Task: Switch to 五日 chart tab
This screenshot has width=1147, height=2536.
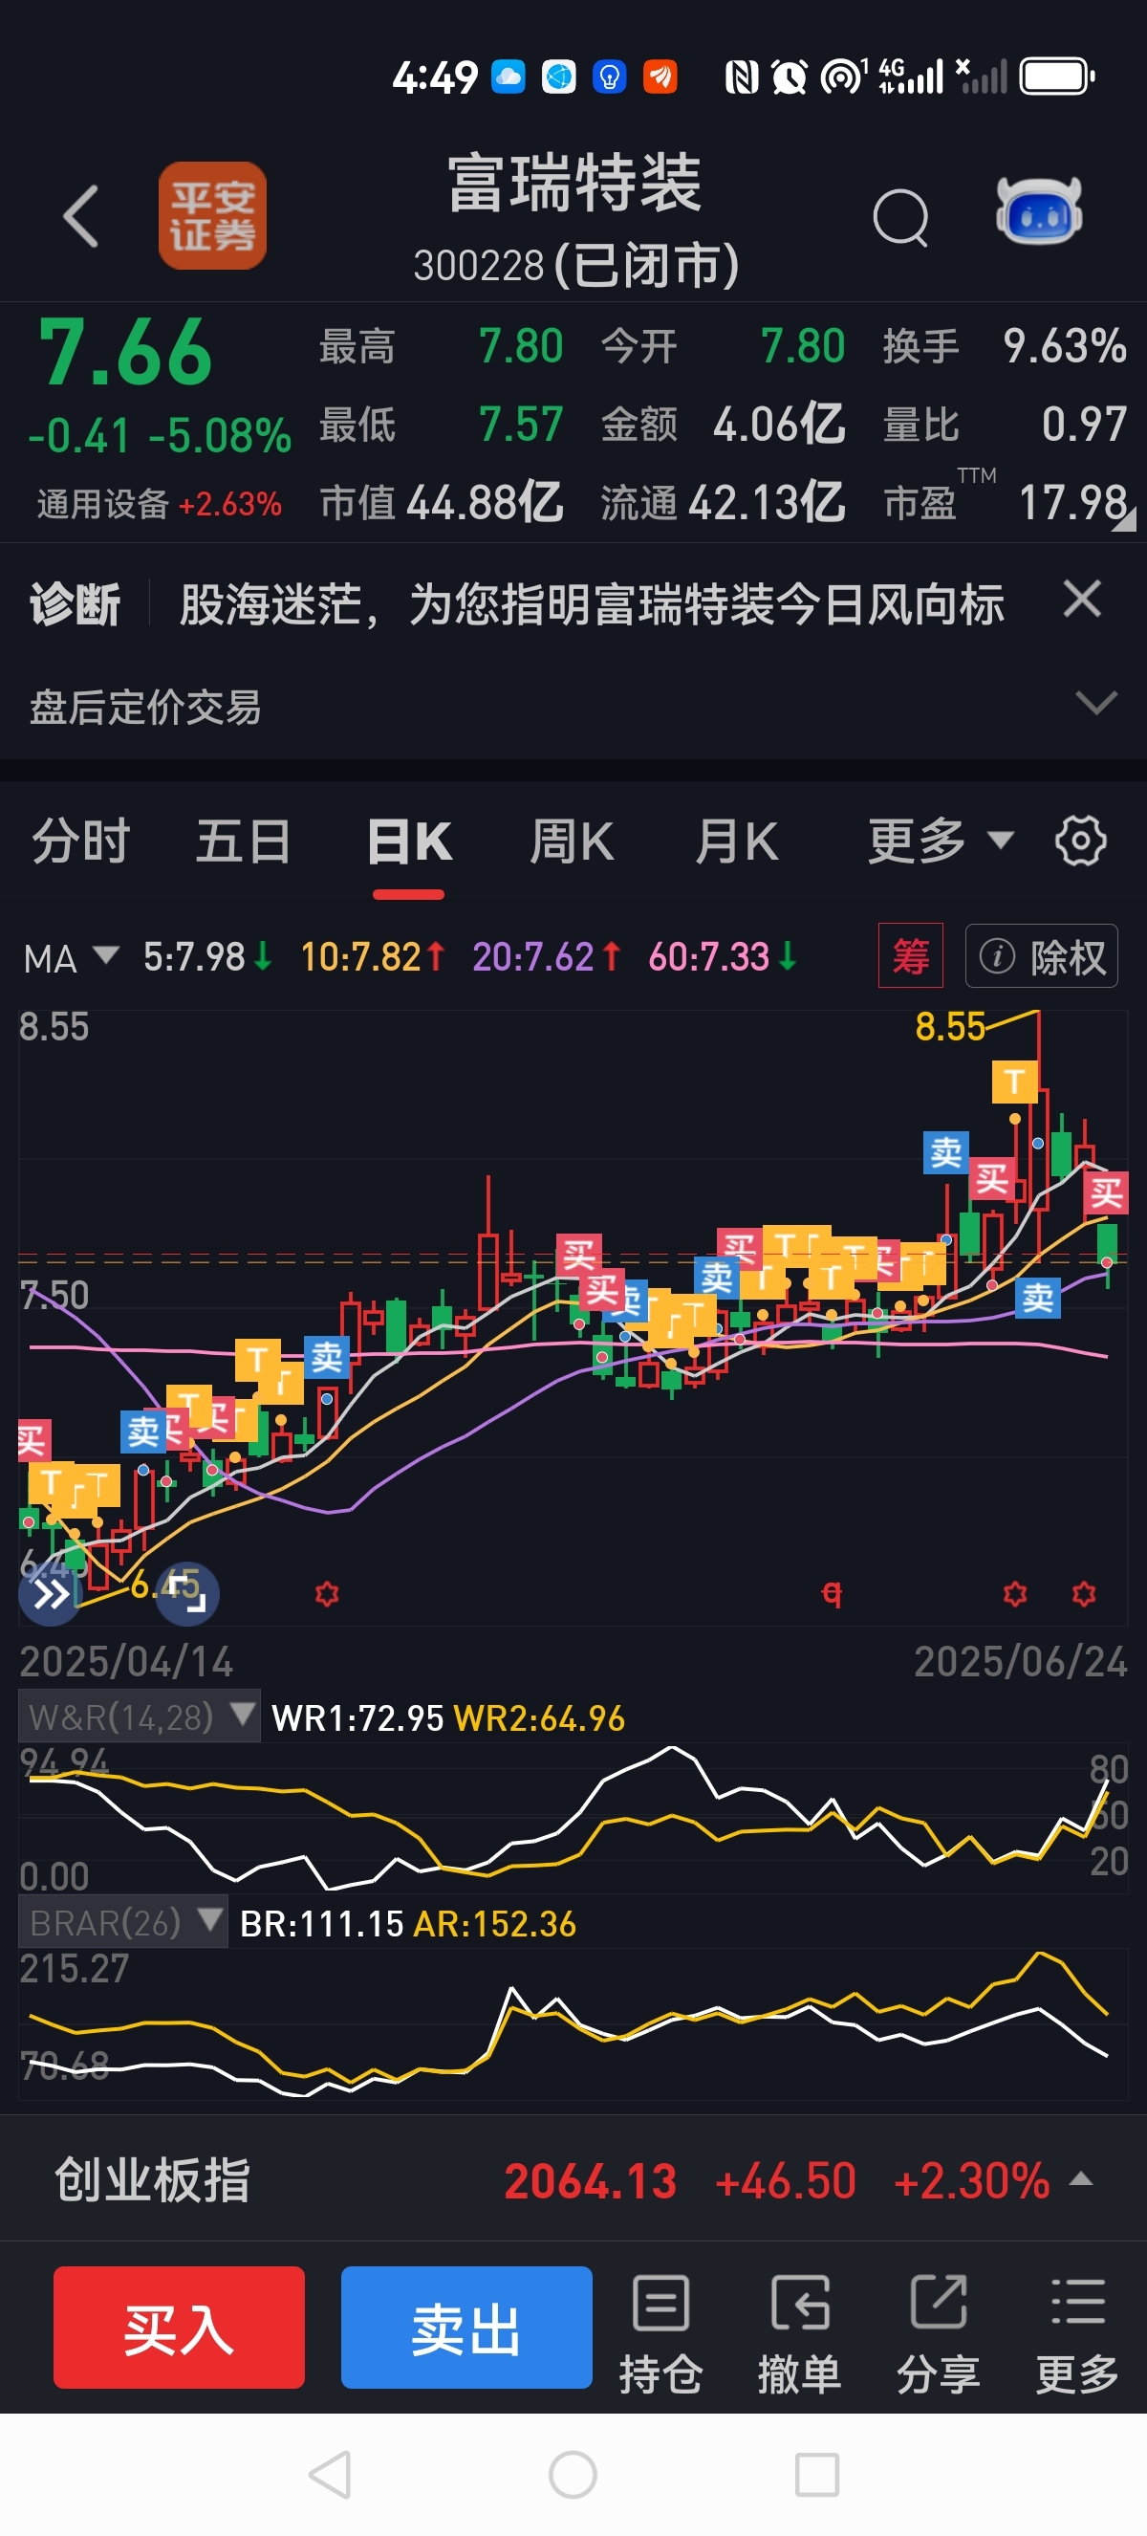Action: pyautogui.click(x=243, y=842)
